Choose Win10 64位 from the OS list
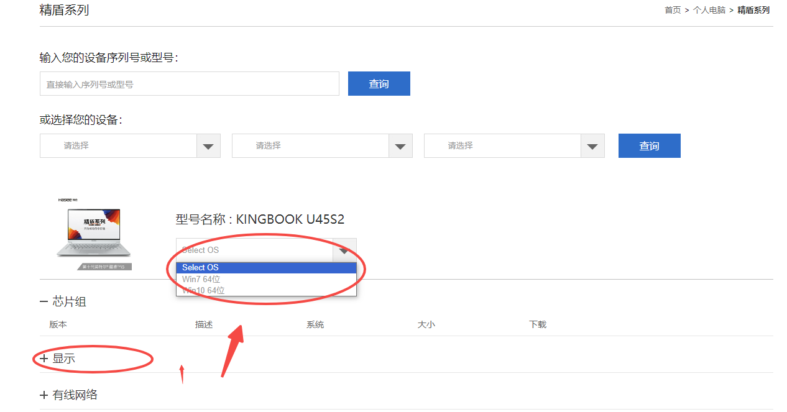Viewport: 787px width, 412px height. (x=203, y=290)
